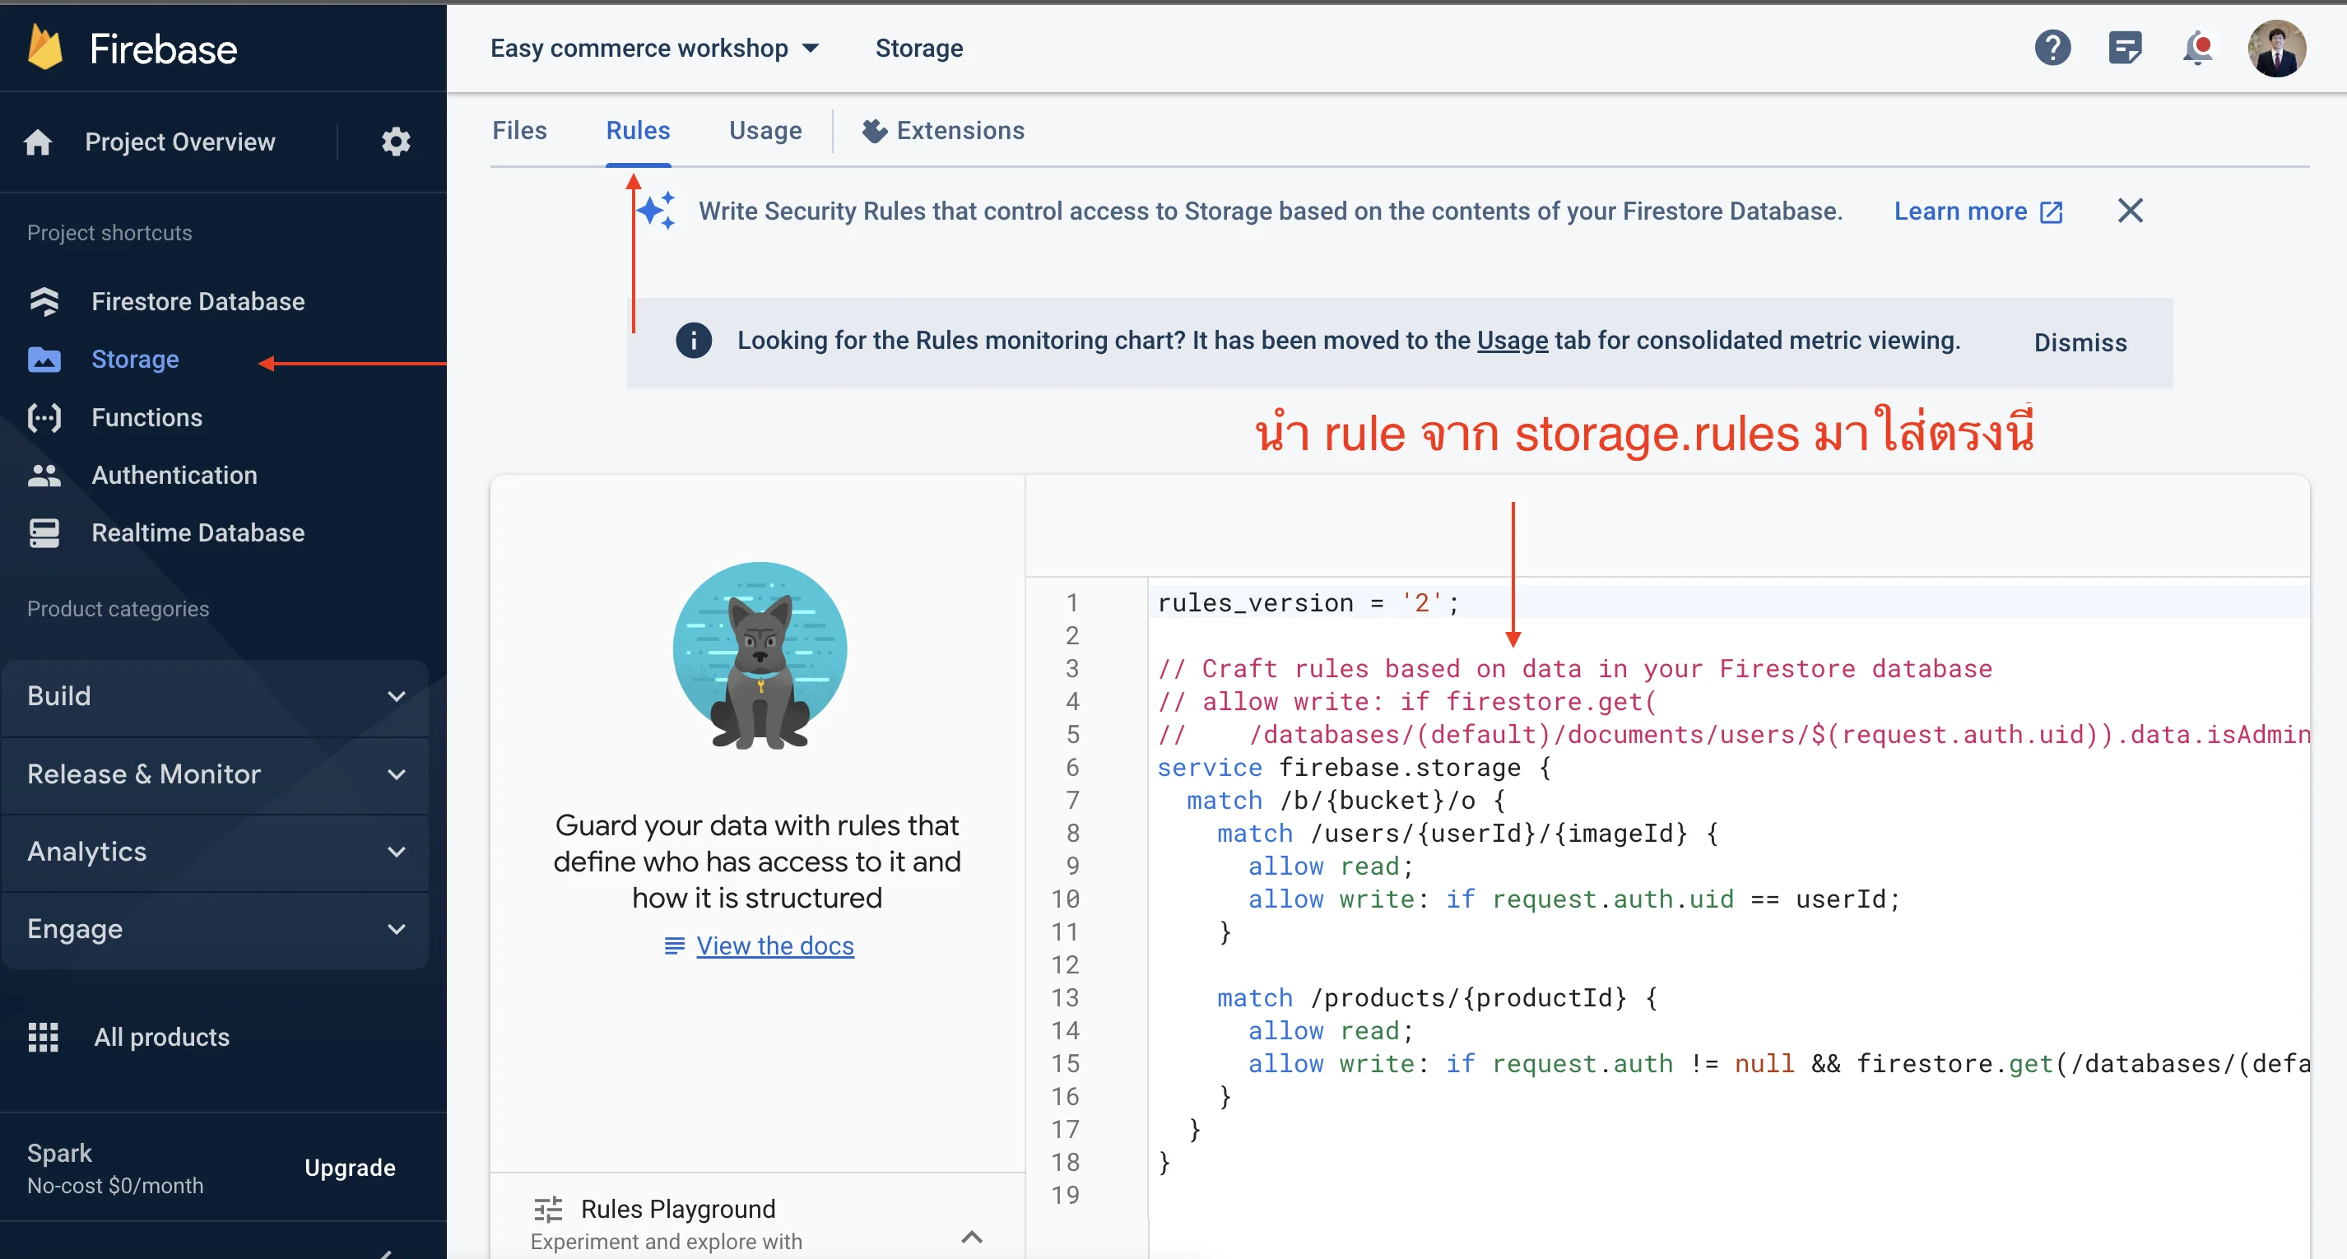Open Realtime Database in the sidebar
This screenshot has width=2347, height=1259.
click(198, 533)
